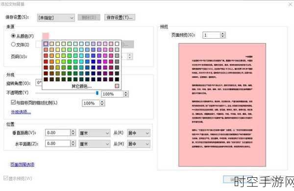This screenshot has width=294, height=191.
Task: Pick the pale yellow swatch in the lightest palette row
Action: pyautogui.click(x=58, y=44)
